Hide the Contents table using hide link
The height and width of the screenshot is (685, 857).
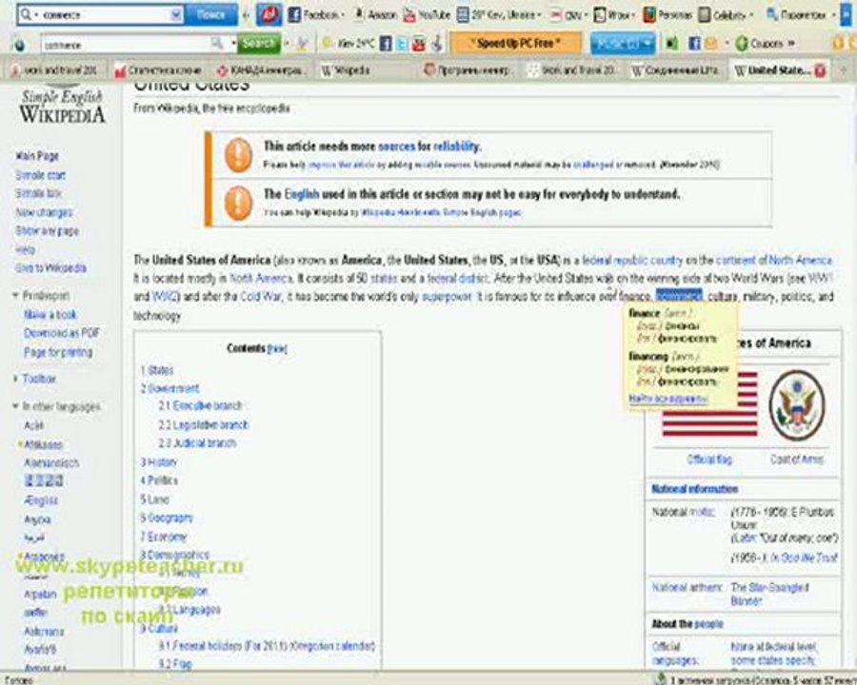tap(278, 348)
